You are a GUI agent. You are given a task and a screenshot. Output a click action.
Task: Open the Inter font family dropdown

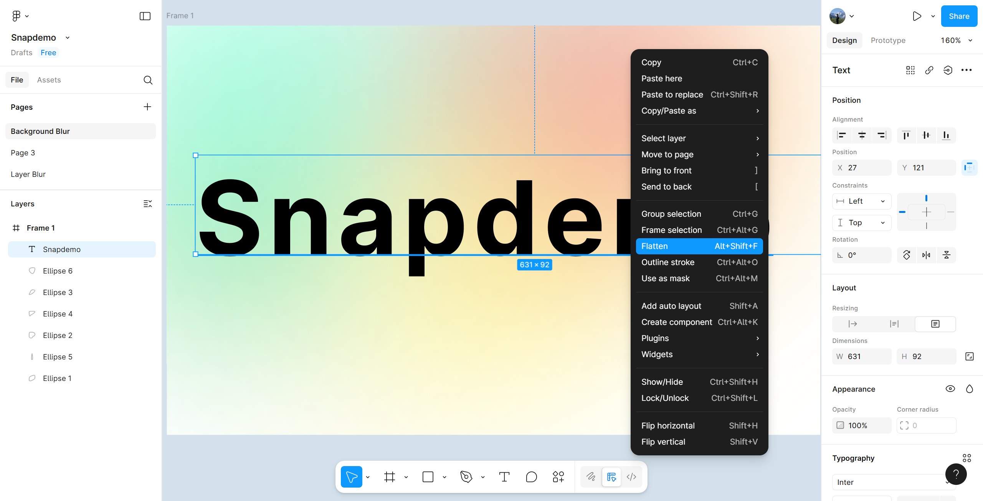pos(894,482)
